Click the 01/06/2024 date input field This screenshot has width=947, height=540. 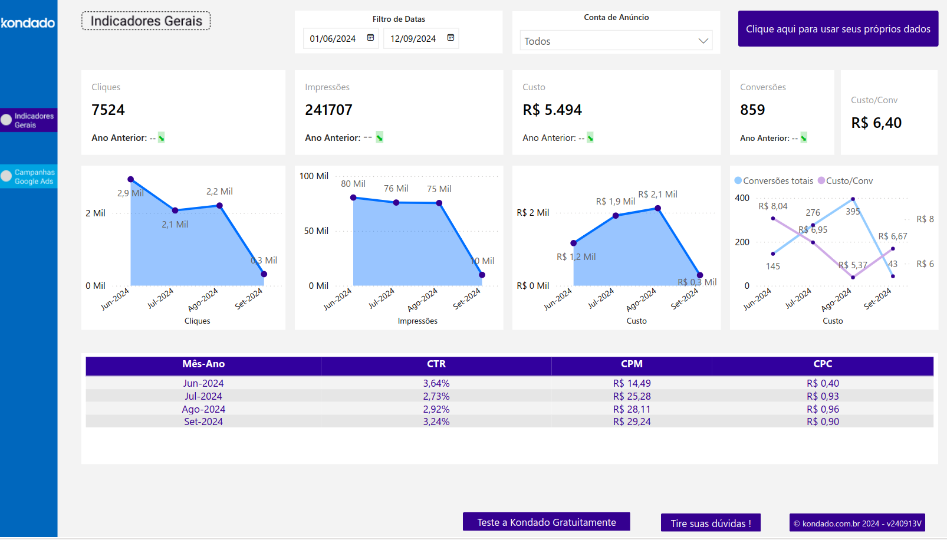(x=333, y=38)
